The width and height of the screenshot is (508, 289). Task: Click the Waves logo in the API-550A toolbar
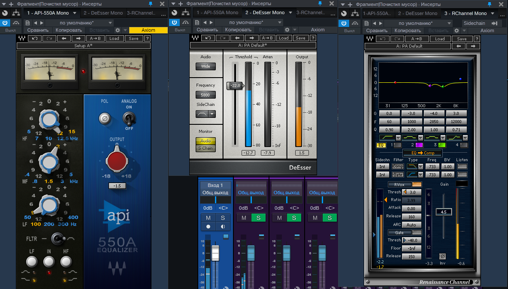pyautogui.click(x=22, y=38)
